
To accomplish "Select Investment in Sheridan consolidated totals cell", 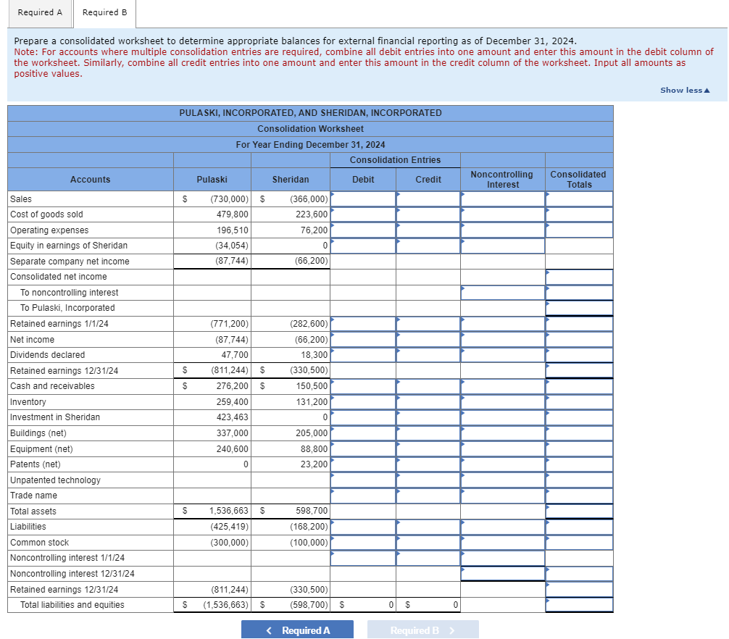I will tap(579, 417).
